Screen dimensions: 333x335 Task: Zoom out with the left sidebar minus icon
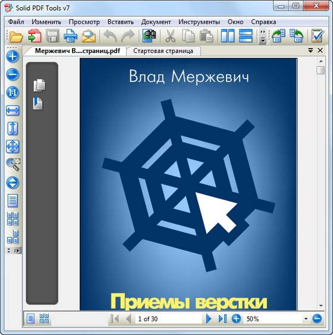(12, 74)
